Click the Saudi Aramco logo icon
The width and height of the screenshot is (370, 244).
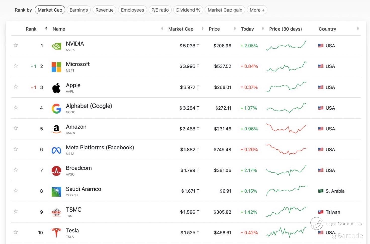[x=56, y=192]
